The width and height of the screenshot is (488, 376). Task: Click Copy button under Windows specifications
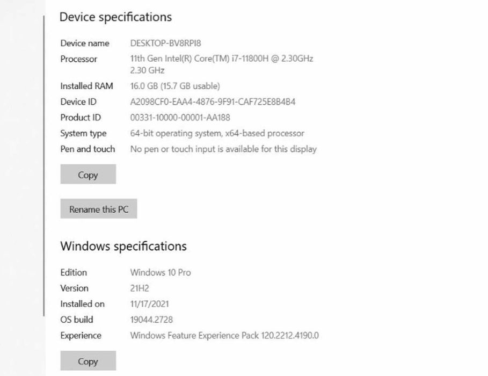point(88,361)
